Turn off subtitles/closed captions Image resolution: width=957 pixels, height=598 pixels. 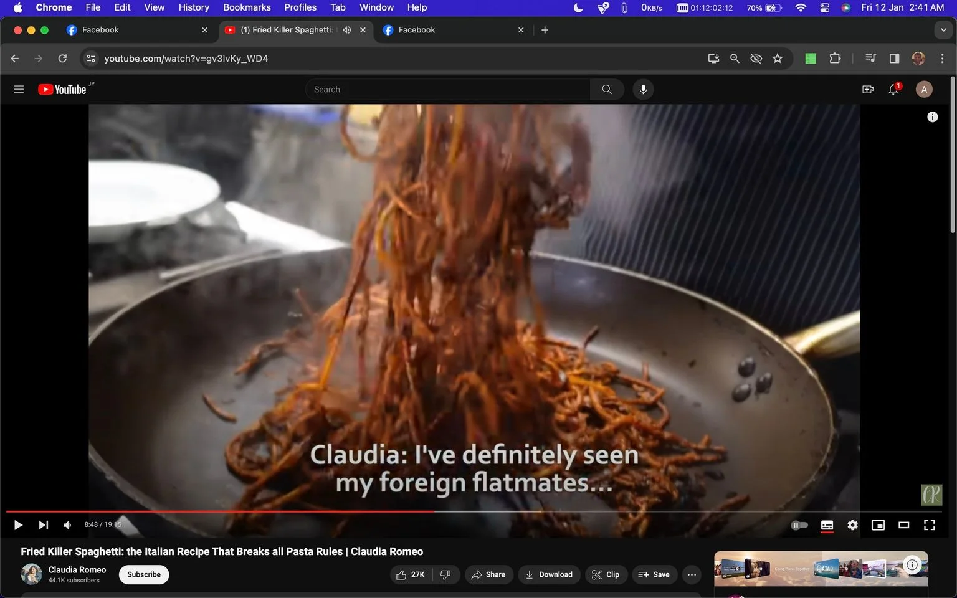[827, 525]
